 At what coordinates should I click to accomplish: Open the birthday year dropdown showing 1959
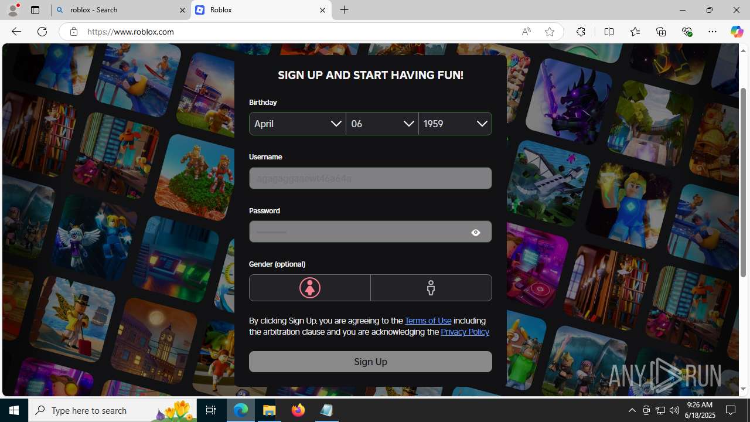[x=455, y=124]
